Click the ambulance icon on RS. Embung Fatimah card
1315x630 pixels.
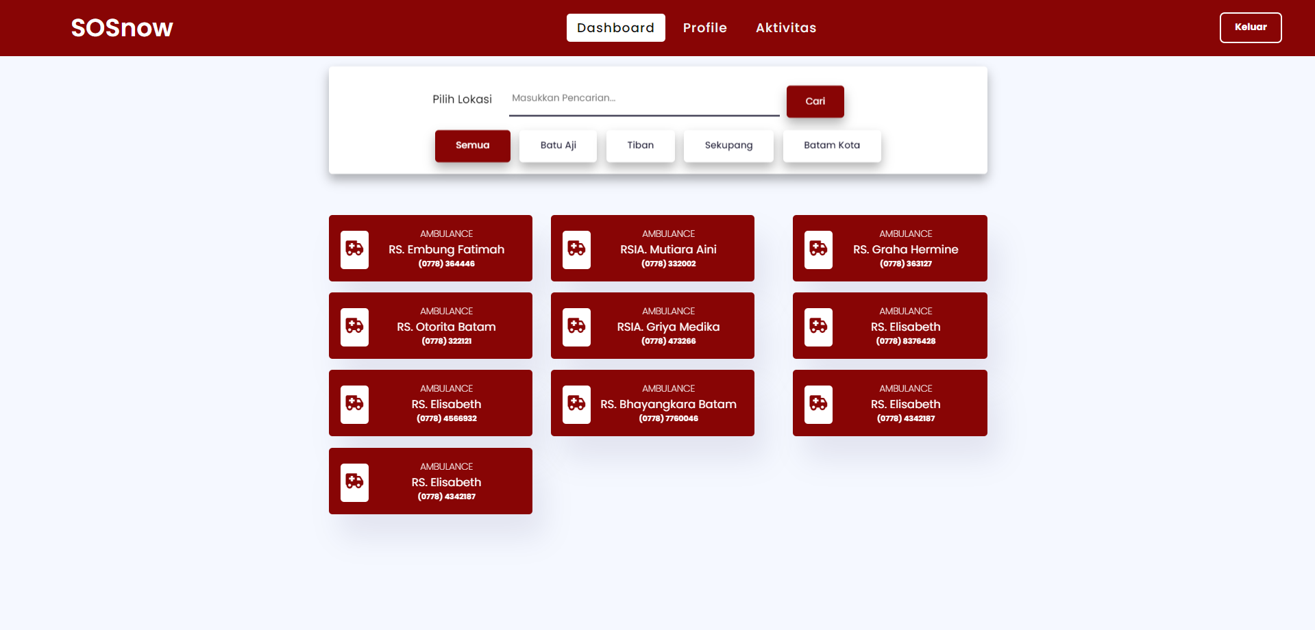point(354,249)
